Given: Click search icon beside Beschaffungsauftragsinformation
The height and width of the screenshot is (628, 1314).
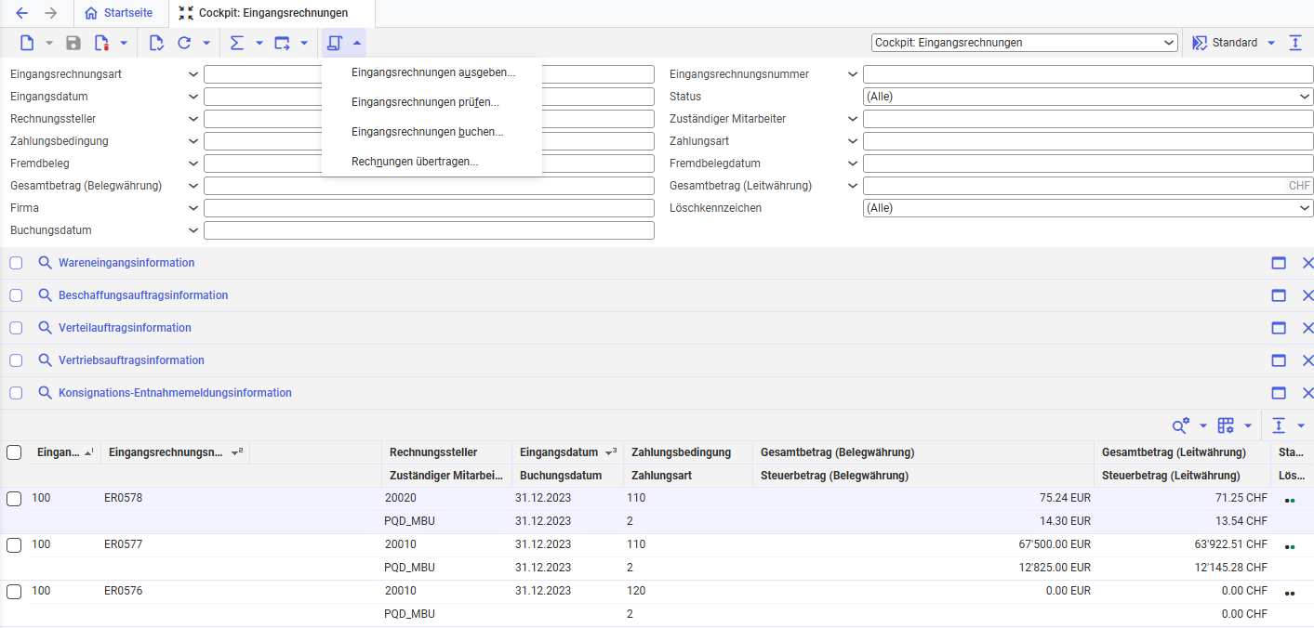Looking at the screenshot, I should pyautogui.click(x=45, y=295).
